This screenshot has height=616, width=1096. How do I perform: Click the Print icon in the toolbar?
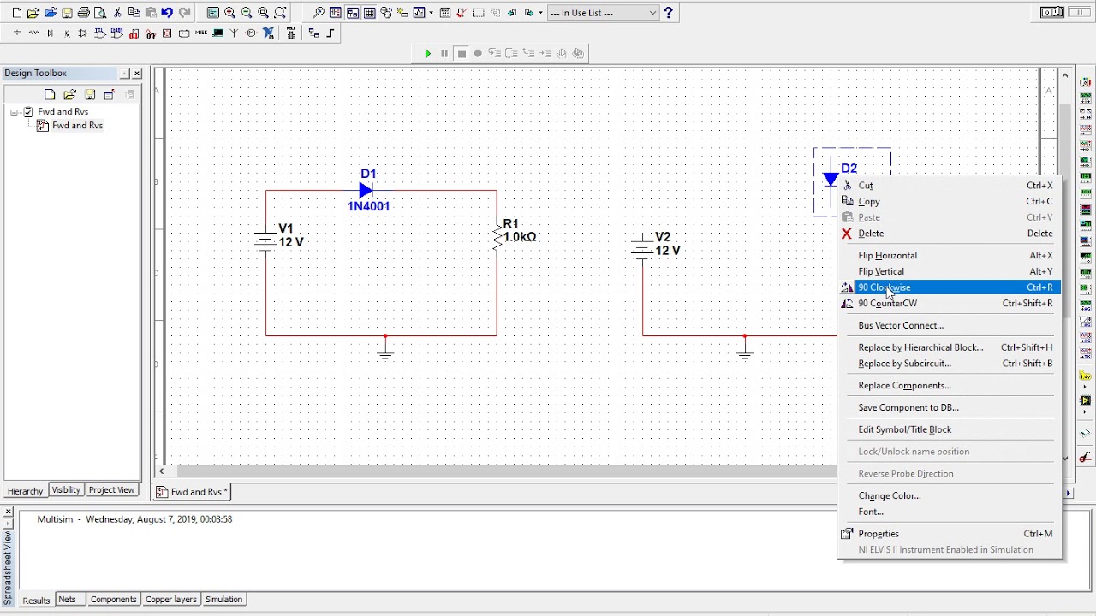[83, 13]
